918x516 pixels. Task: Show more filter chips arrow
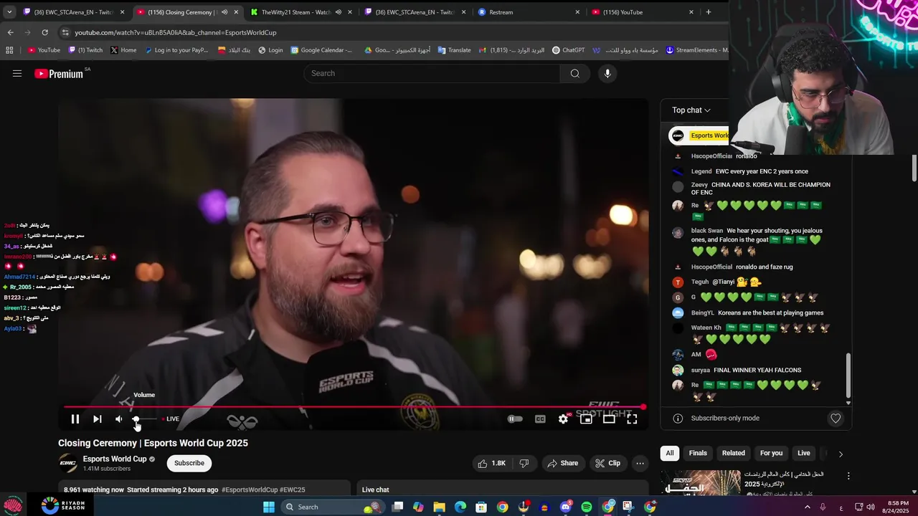pyautogui.click(x=841, y=454)
